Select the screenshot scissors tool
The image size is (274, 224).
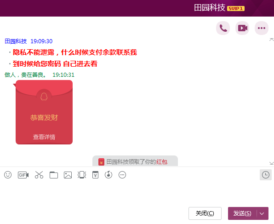pyautogui.click(x=39, y=175)
